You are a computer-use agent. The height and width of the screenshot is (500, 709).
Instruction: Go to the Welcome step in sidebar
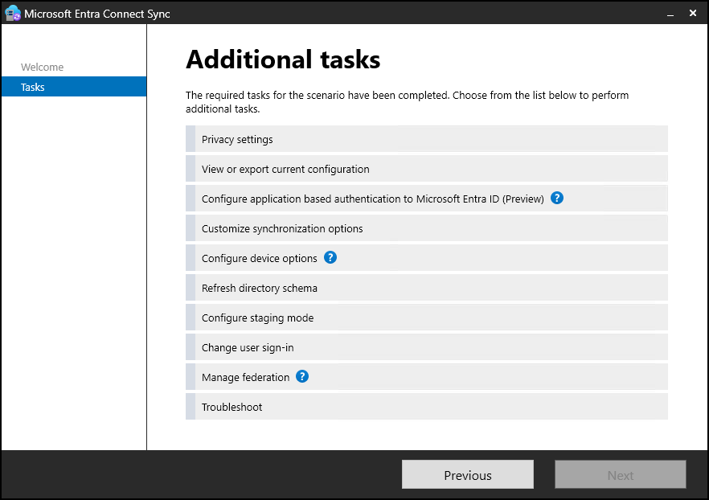42,68
